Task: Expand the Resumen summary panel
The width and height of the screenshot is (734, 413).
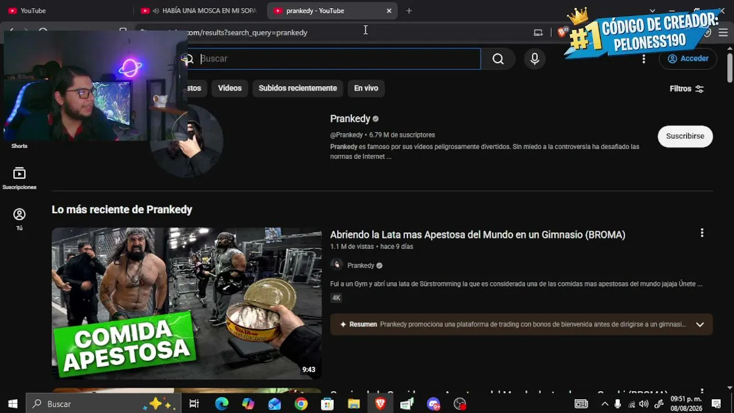Action: 700,324
